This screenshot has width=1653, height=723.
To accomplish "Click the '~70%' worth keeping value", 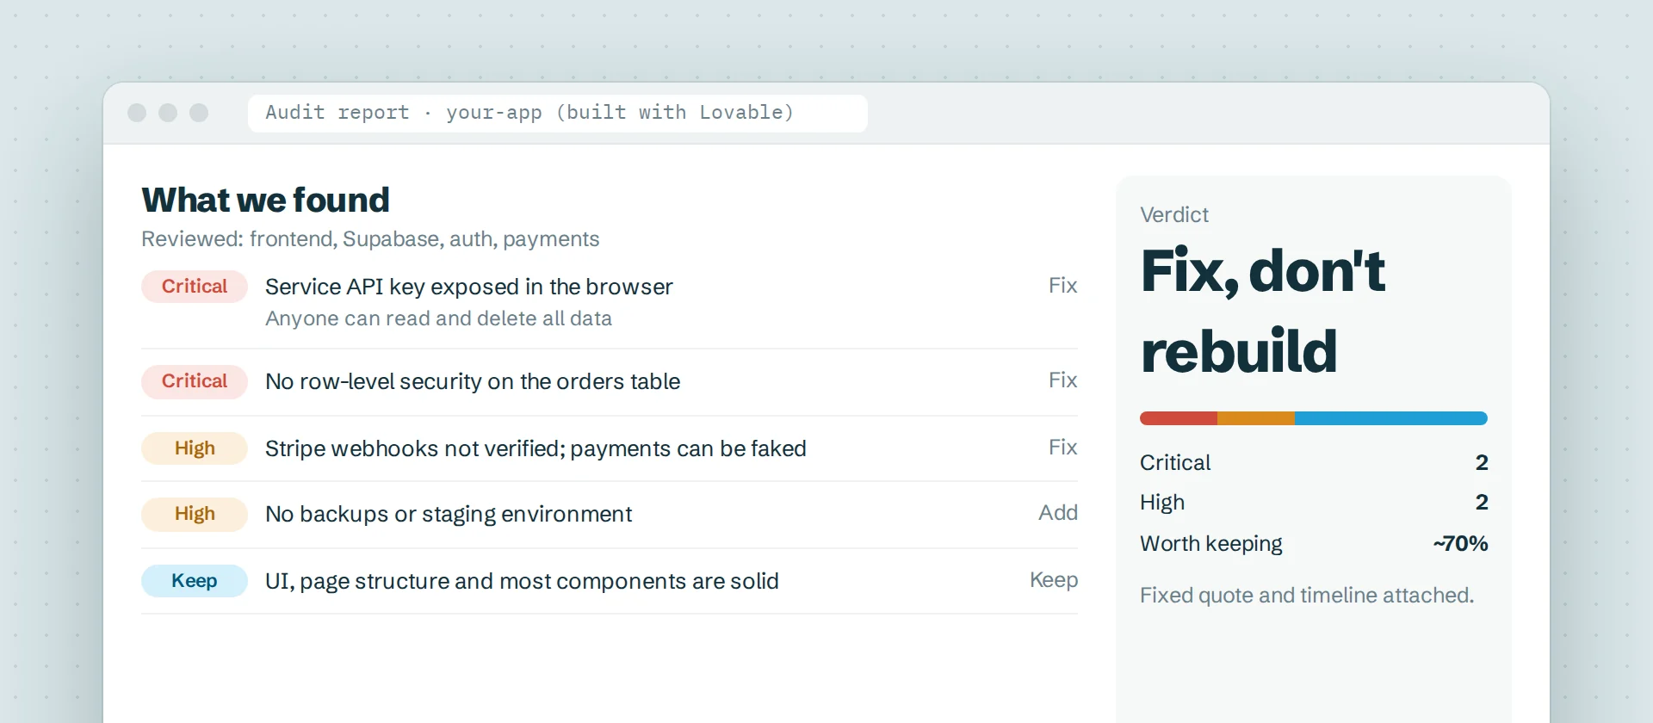I will click(1460, 544).
